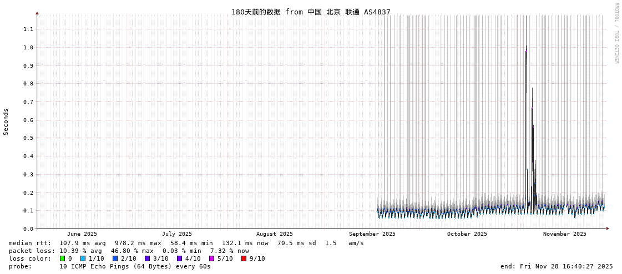
Task: Click the graph title mentioning AS4837
Action: pos(311,12)
